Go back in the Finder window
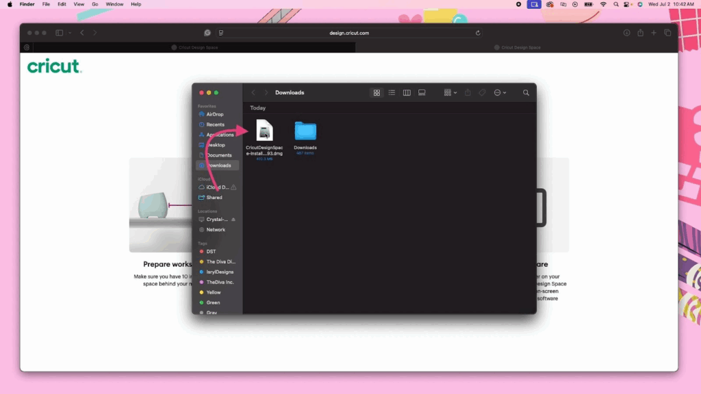This screenshot has height=394, width=701. click(x=253, y=92)
